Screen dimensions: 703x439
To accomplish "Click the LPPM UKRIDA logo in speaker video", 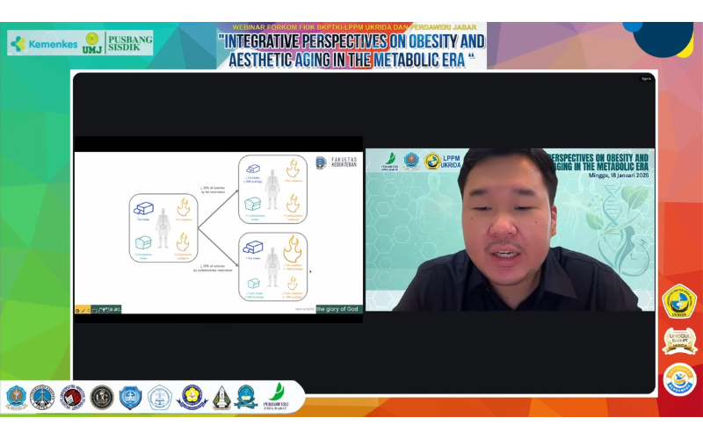I will point(445,162).
